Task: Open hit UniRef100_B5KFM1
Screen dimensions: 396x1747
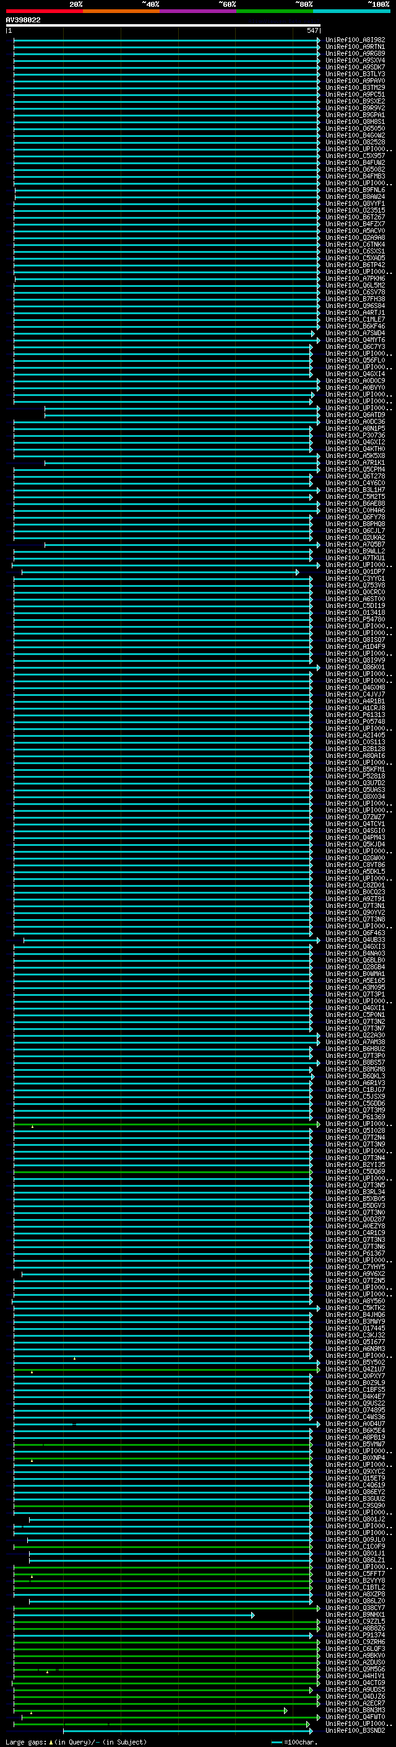Action: pos(355,769)
